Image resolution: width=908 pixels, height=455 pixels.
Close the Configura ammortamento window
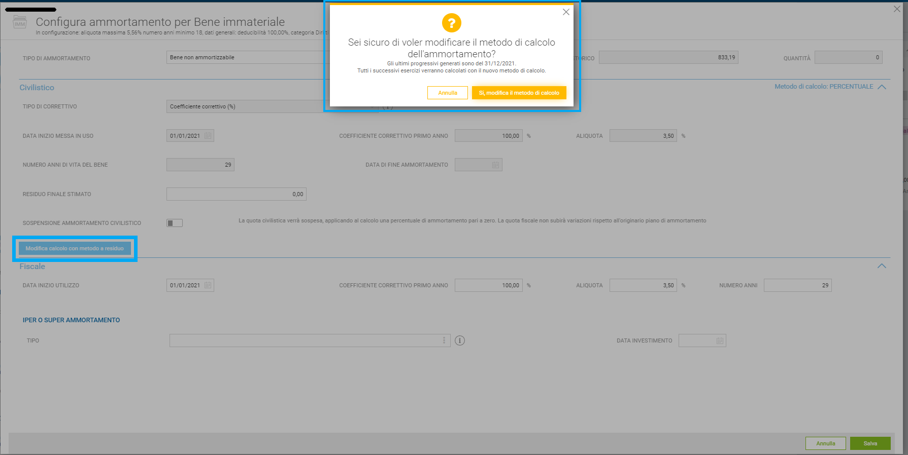(897, 9)
